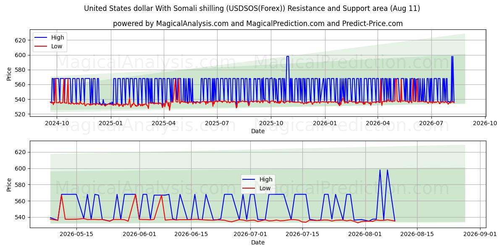This screenshot has height=252, width=504.
Task: Click the '2026-06-15' tick label on bottom chart
Action: [x=191, y=234]
